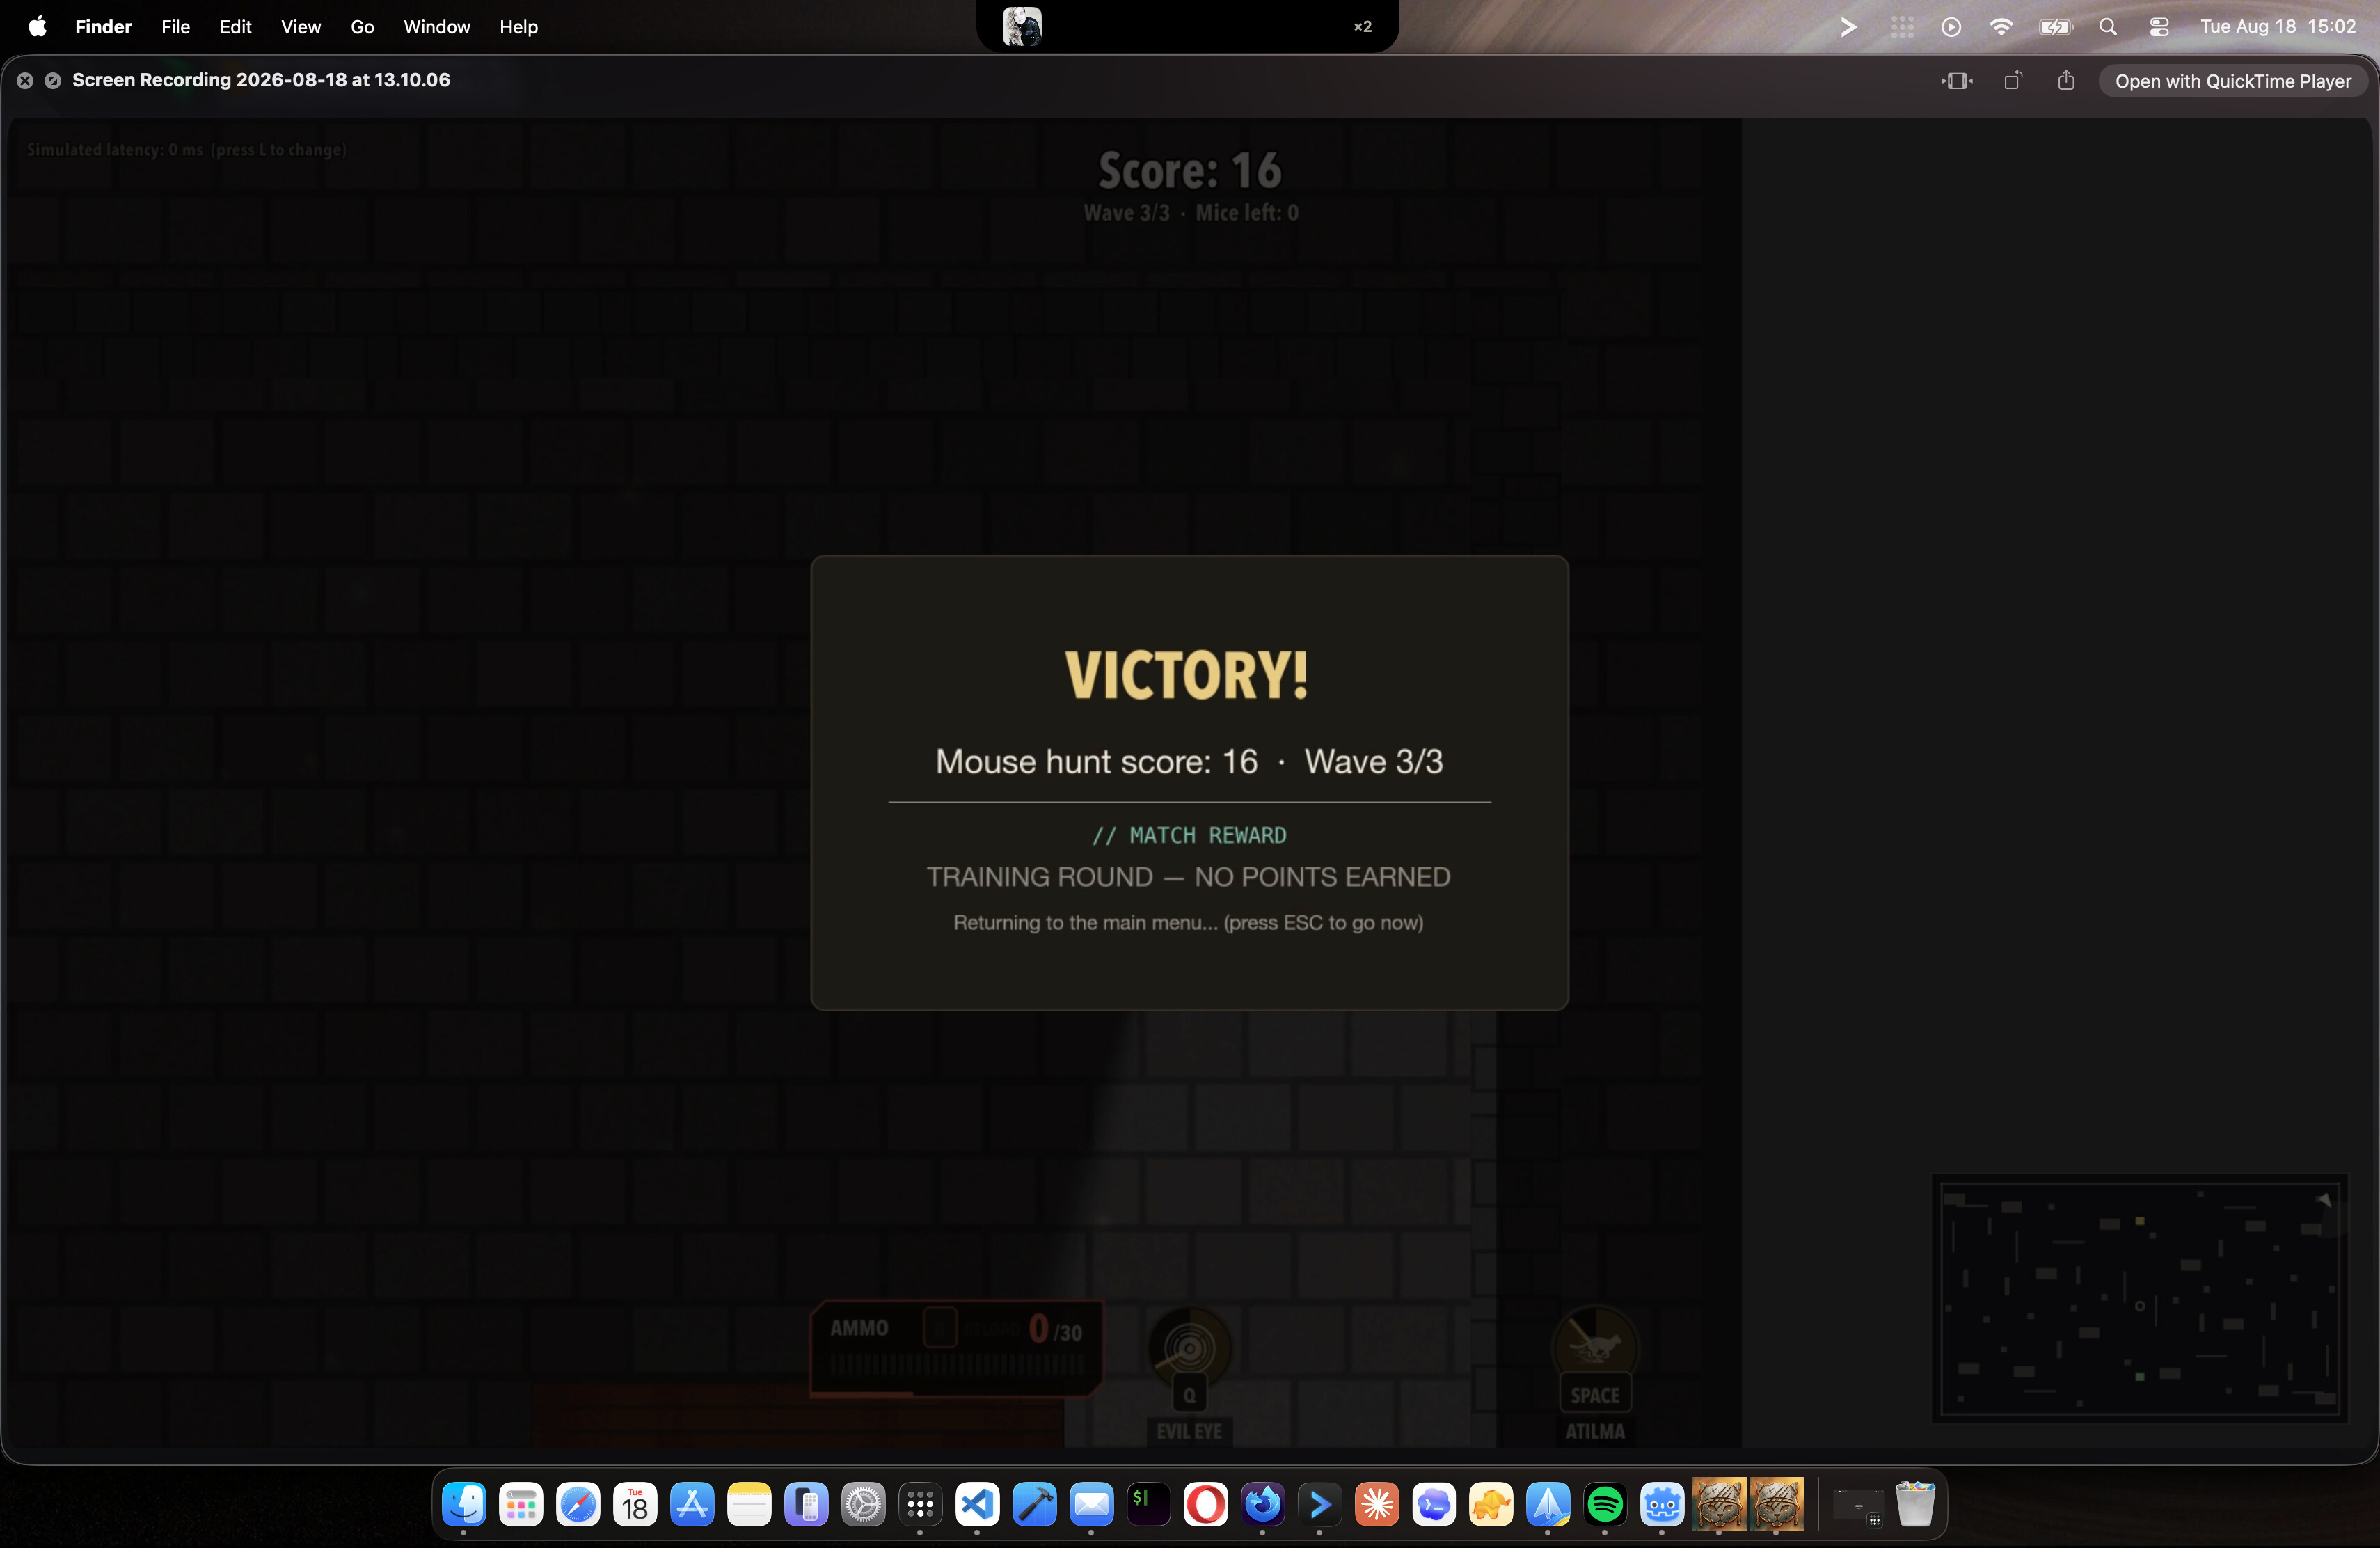Open the dark Apps grid icon in Dock
2380x1548 pixels.
coord(920,1503)
